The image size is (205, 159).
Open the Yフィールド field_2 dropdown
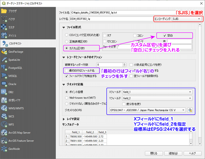click(x=157, y=98)
